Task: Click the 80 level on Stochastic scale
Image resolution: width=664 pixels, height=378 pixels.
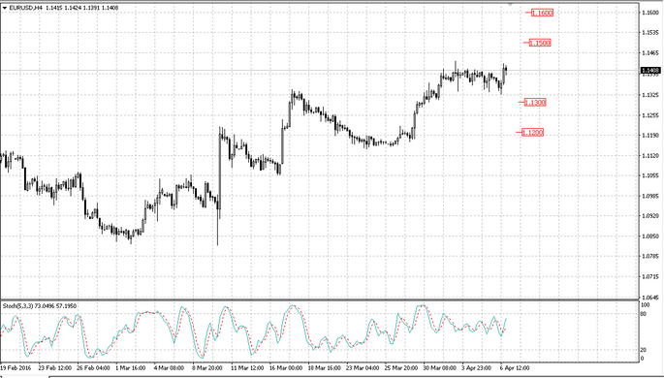Action: tap(644, 314)
